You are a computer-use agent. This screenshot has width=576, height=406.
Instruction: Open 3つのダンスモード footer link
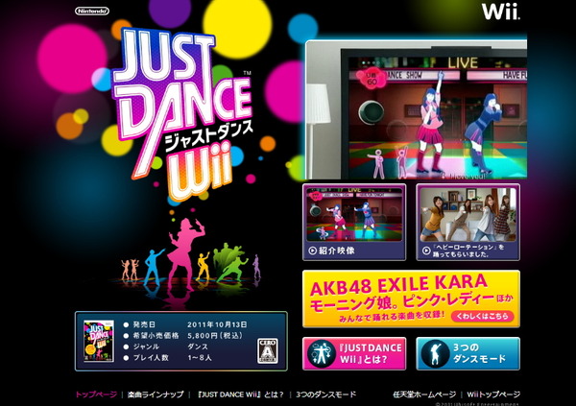325,394
